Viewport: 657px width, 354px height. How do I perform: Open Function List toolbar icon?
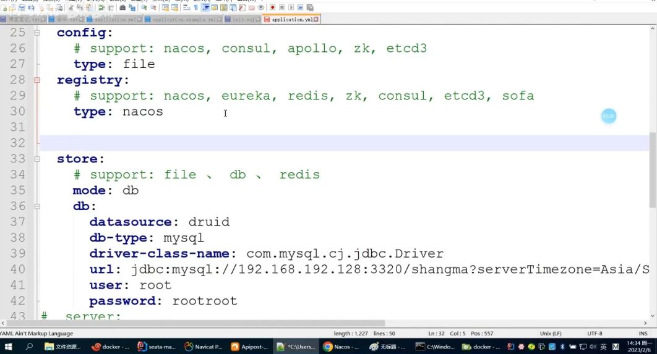pyautogui.click(x=242, y=7)
